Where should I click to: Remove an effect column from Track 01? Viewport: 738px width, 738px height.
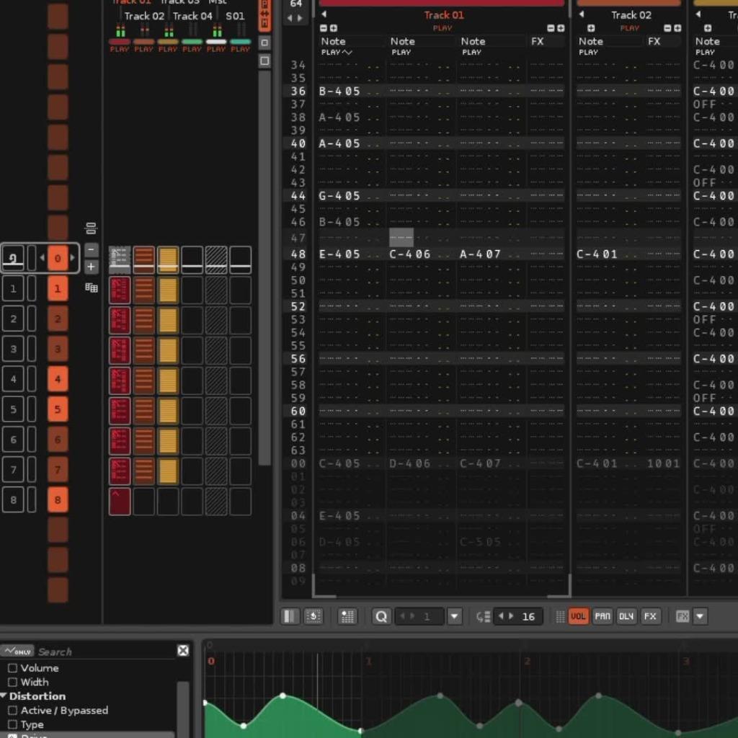coord(551,28)
